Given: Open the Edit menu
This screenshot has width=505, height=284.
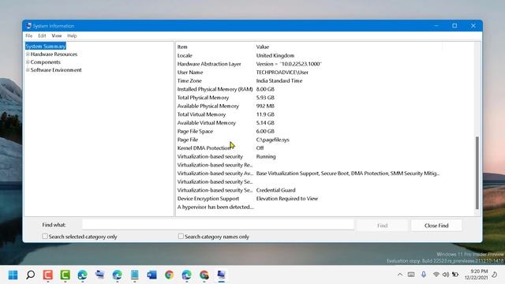Looking at the screenshot, I should point(42,35).
